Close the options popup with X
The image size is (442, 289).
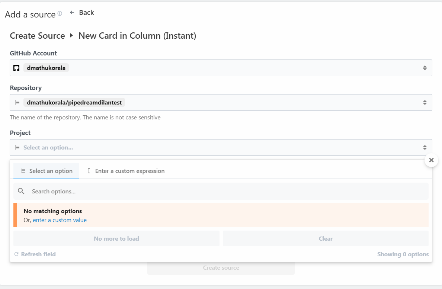(x=431, y=160)
